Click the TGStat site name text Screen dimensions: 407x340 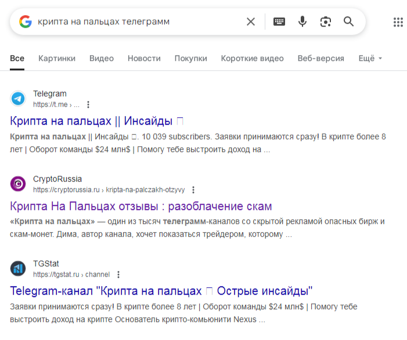(x=46, y=264)
